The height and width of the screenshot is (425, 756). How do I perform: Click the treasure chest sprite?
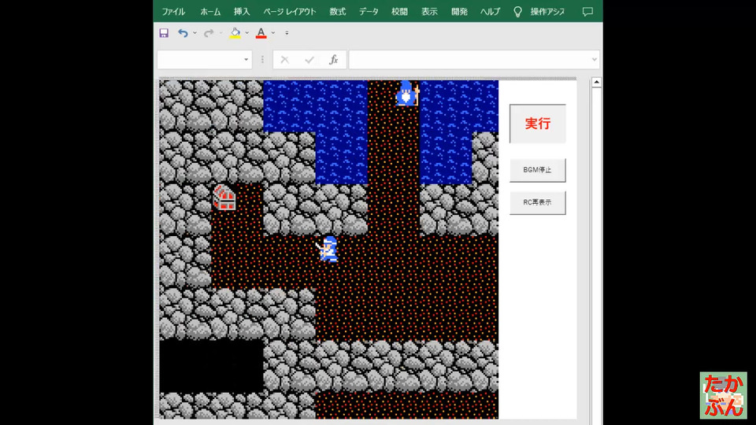224,198
